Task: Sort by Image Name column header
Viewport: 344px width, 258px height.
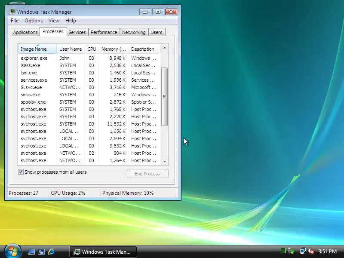Action: 37,49
